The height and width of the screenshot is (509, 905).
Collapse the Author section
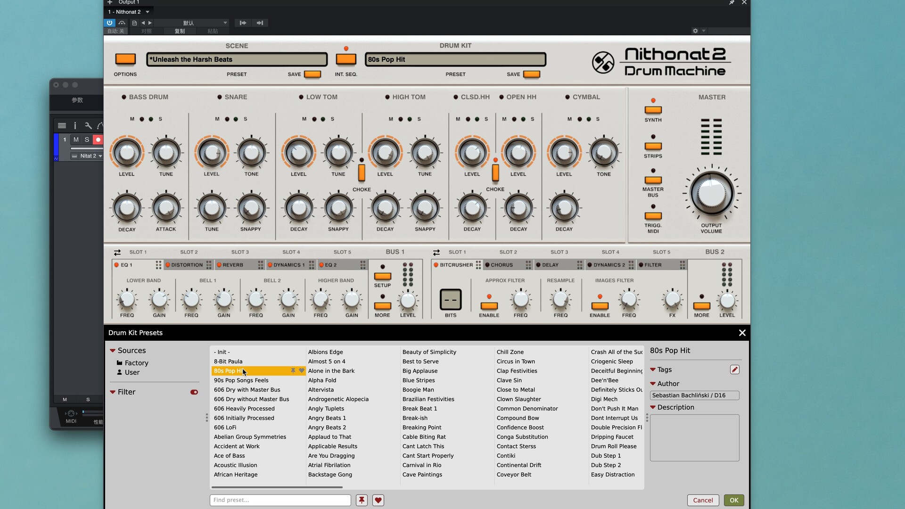coord(653,384)
